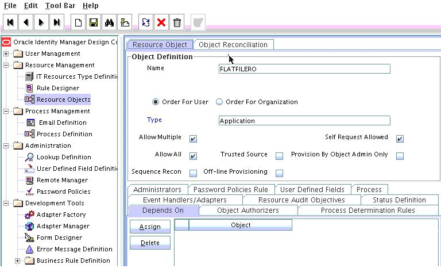Click the Error Message Definition warning icon
Screen dimensions: 441x268
(29, 249)
